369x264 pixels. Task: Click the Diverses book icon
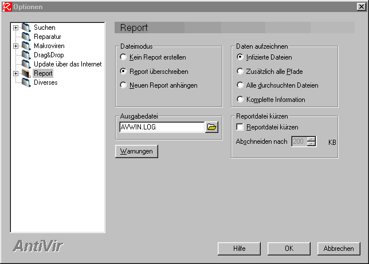click(x=26, y=82)
